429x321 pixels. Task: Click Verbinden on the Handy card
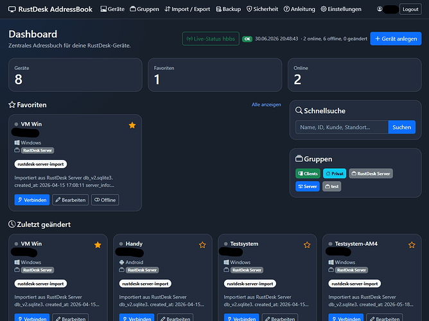point(137,317)
